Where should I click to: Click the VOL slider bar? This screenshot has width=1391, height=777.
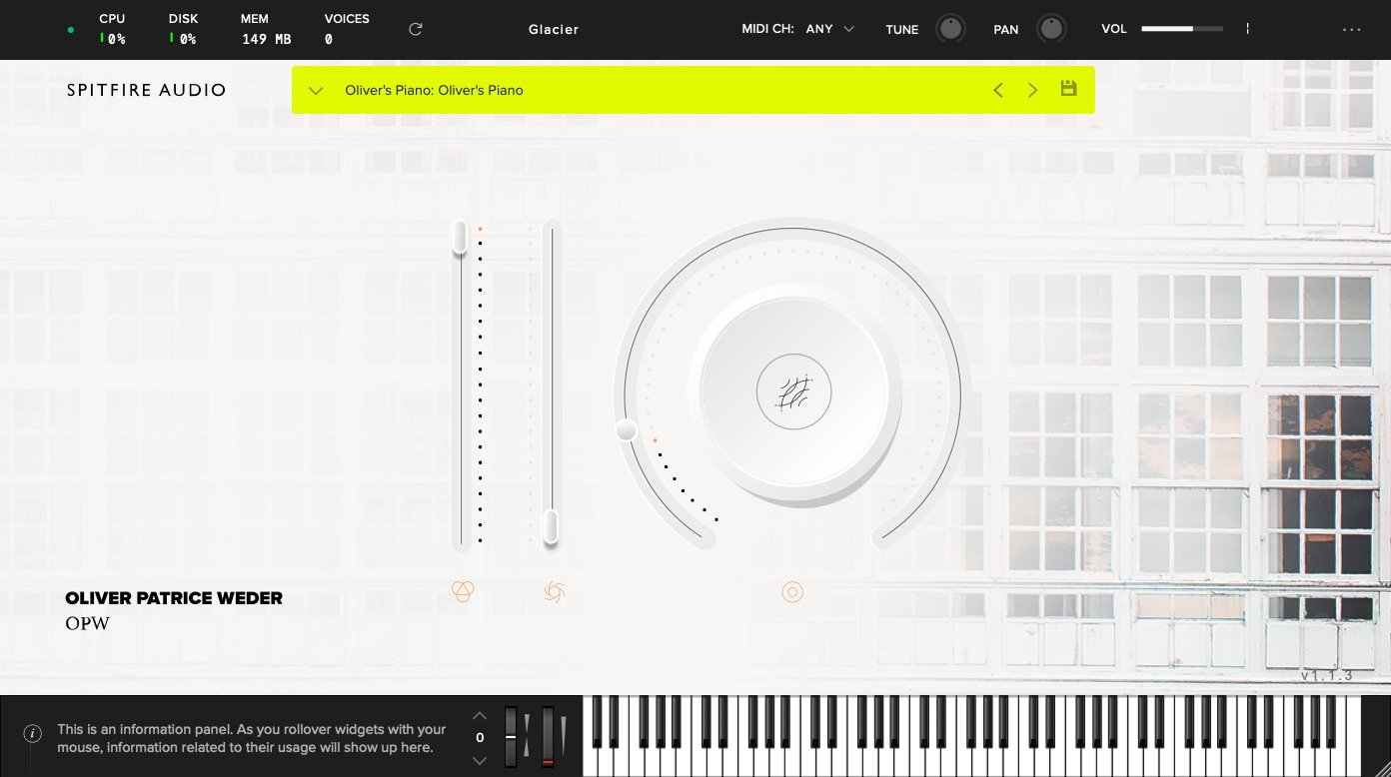pyautogui.click(x=1182, y=29)
